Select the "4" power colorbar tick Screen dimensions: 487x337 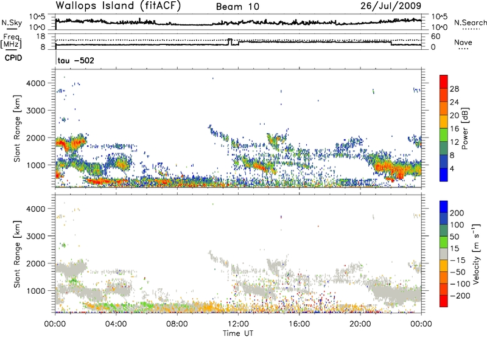tap(452, 168)
